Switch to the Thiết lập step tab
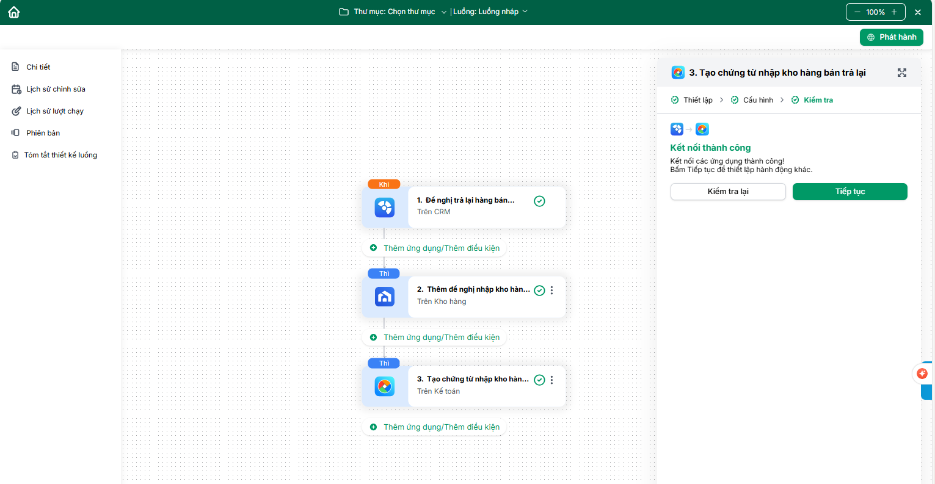Screen dimensions: 935x484 (x=692, y=100)
